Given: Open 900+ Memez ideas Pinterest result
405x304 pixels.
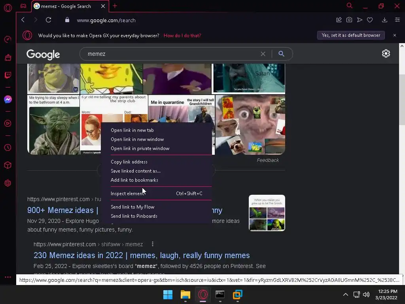Looking at the screenshot, I should tap(63, 210).
